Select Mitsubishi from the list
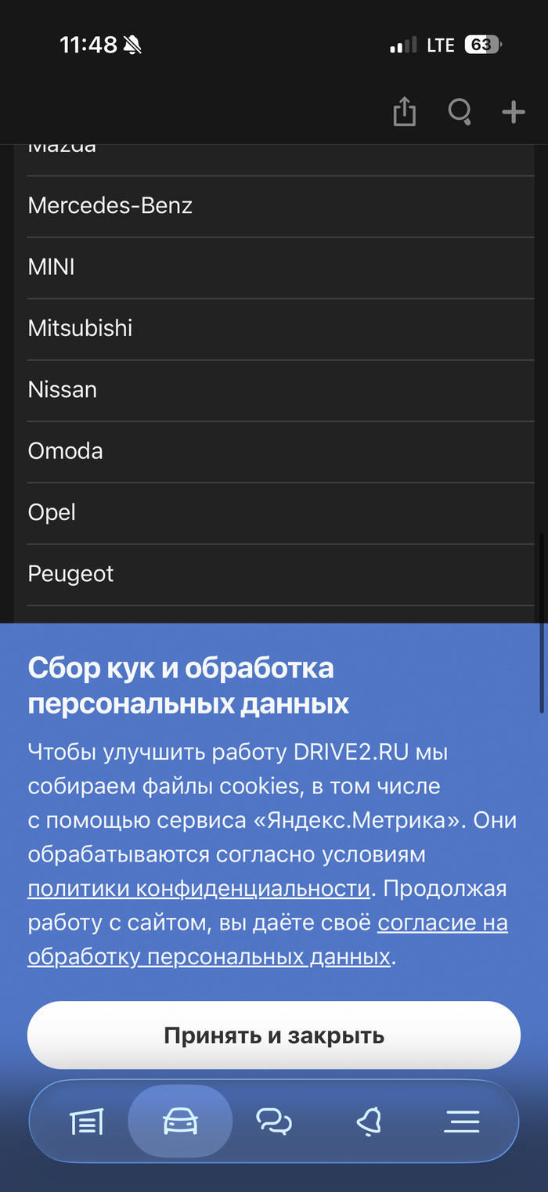Image resolution: width=548 pixels, height=1192 pixels. 80,328
